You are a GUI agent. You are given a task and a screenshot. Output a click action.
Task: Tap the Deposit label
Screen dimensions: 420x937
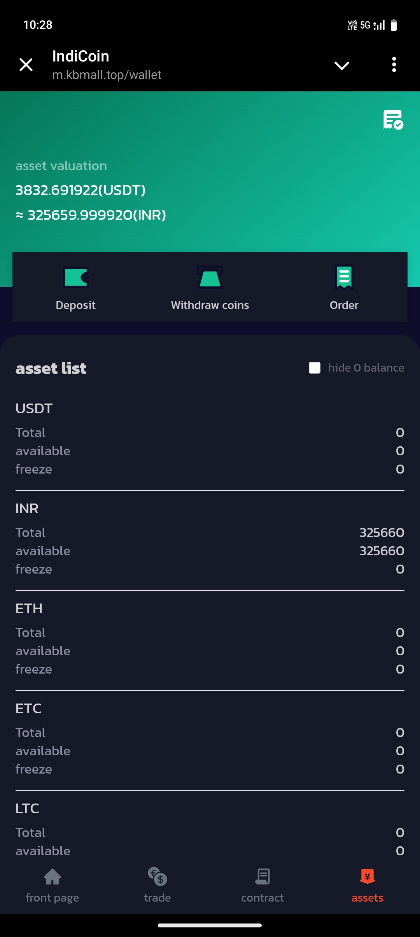(76, 305)
